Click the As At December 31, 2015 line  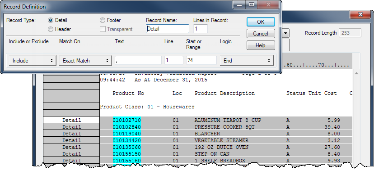(171, 80)
